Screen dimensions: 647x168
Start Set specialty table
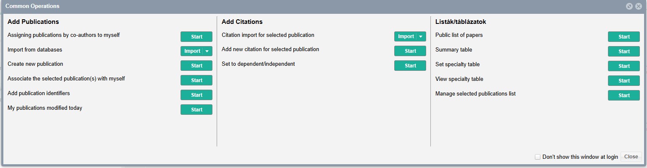(624, 66)
